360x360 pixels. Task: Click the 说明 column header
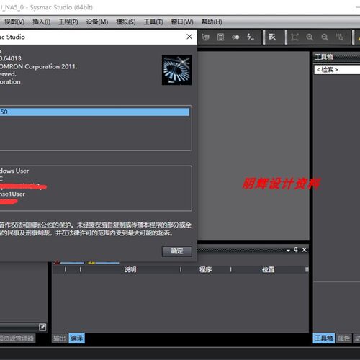click(130, 269)
